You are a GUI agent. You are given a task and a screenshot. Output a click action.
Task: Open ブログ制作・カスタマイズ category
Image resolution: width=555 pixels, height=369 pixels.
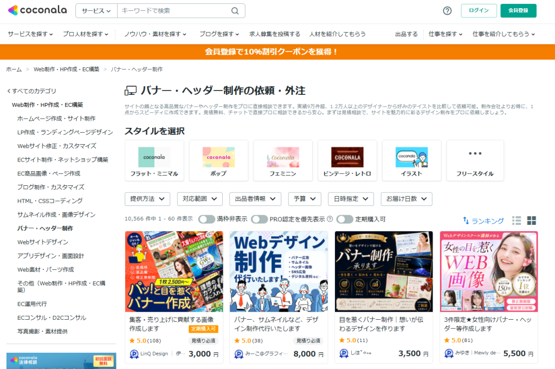tap(50, 187)
